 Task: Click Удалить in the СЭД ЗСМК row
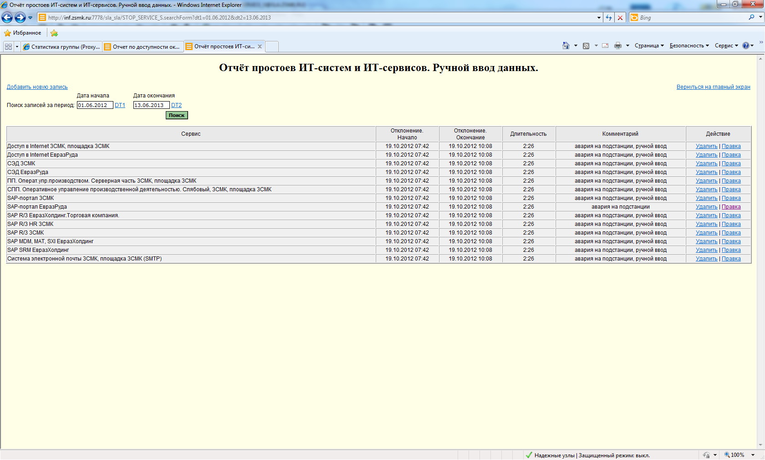click(x=706, y=164)
